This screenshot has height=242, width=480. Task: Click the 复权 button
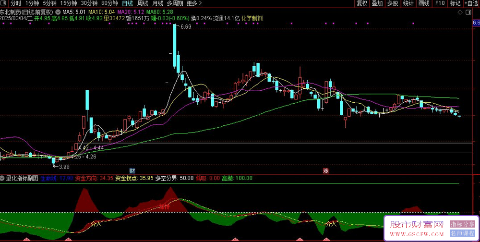click(x=362, y=3)
